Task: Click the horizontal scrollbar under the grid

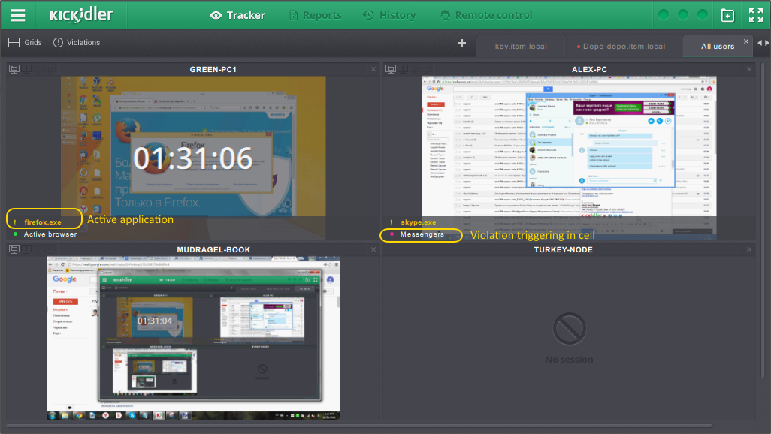Action: click(359, 426)
